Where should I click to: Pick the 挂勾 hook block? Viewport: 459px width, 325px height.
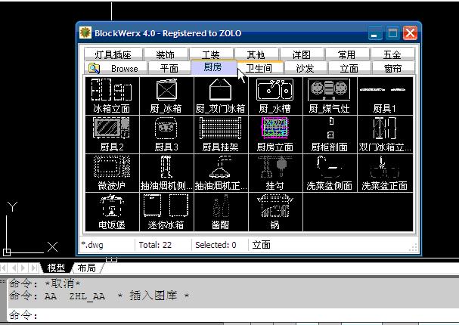pos(275,173)
